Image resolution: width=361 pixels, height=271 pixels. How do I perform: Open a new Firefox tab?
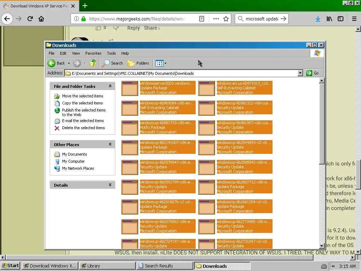pos(85,6)
